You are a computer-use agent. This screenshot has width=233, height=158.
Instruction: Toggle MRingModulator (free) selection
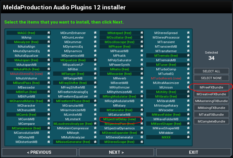(119, 96)
